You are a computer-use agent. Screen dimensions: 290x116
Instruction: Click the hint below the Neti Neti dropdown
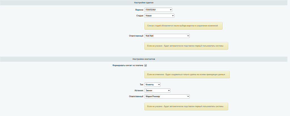(186, 46)
